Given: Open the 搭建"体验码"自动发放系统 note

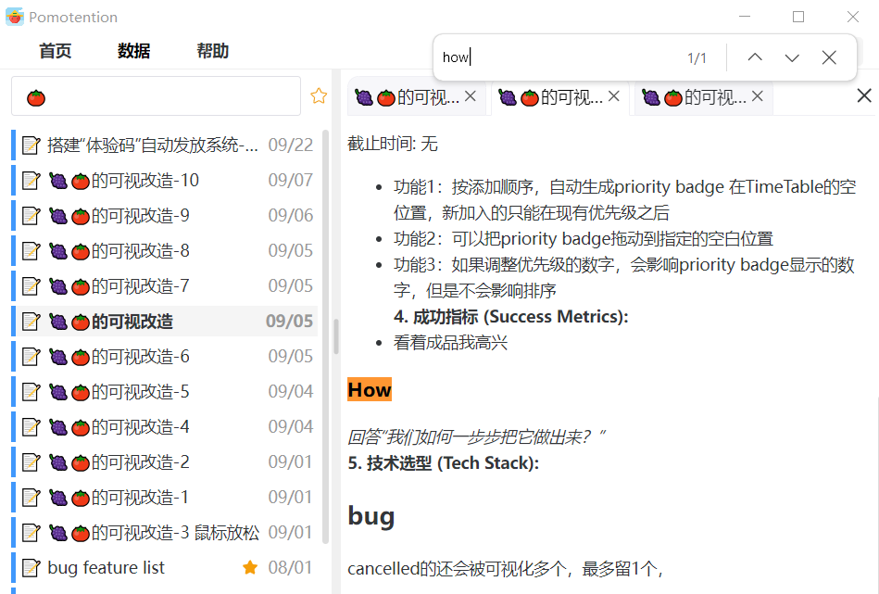Looking at the screenshot, I should tap(153, 145).
